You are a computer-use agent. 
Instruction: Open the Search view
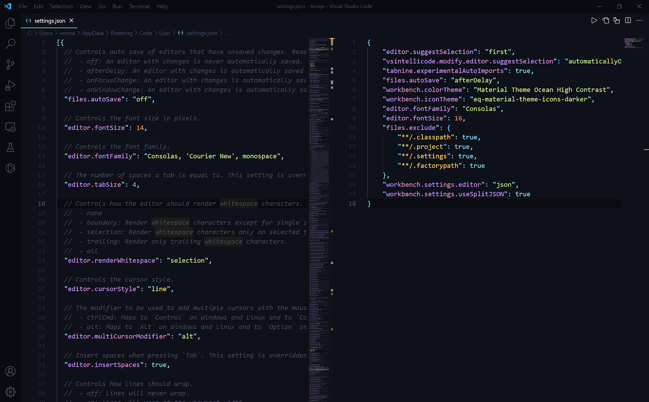click(10, 44)
